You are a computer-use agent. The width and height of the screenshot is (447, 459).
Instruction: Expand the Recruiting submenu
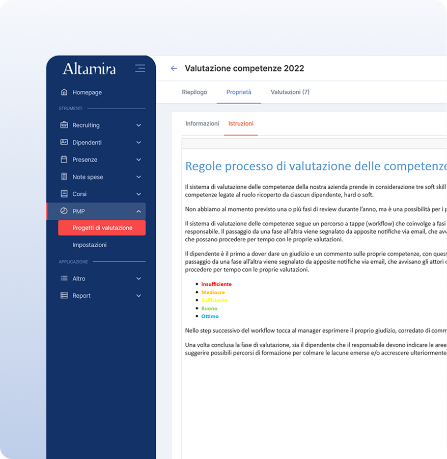(138, 125)
